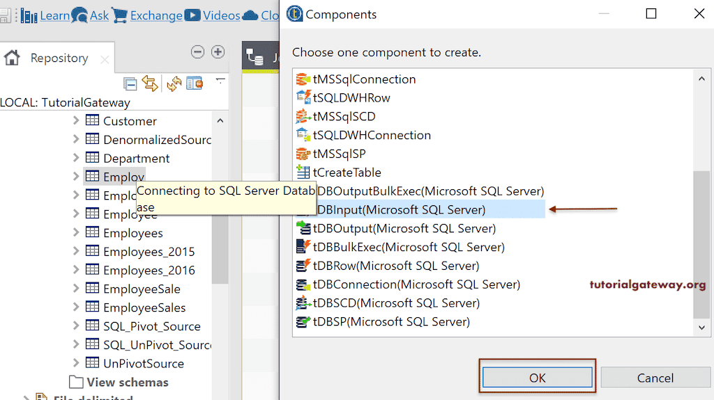
Task: Open the Repository view menu dropdown
Action: [x=220, y=81]
